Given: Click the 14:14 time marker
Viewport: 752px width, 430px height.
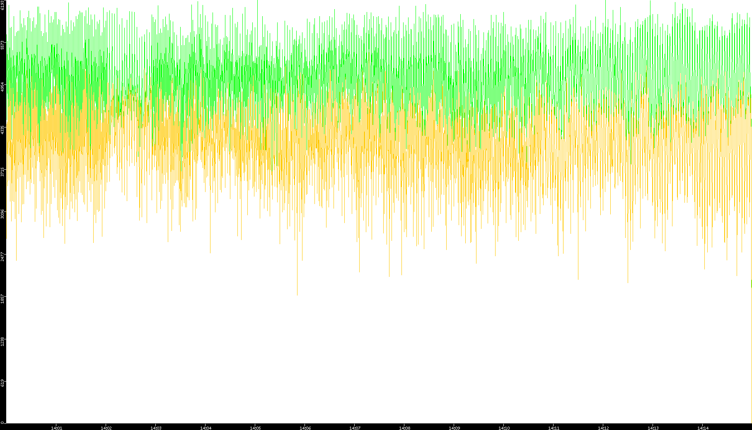Looking at the screenshot, I should point(703,428).
